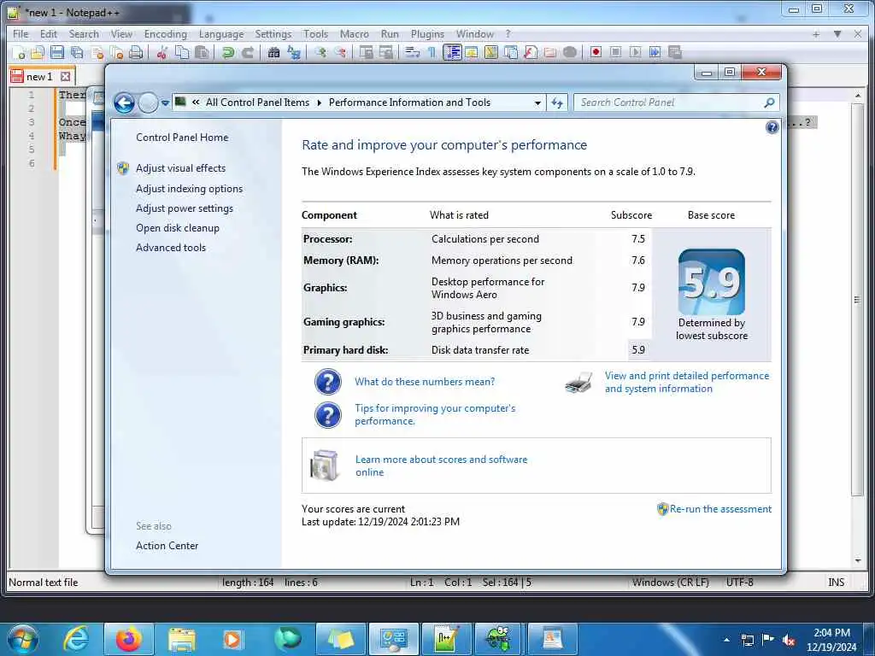Click the Stop Recording macro icon
This screenshot has height=656, width=875.
pos(615,52)
